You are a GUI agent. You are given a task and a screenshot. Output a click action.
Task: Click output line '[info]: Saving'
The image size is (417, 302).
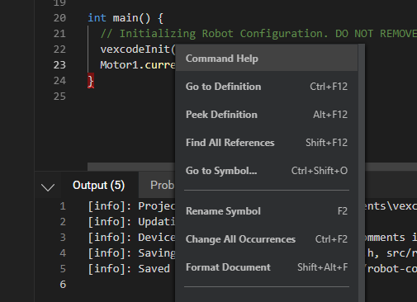(x=131, y=253)
